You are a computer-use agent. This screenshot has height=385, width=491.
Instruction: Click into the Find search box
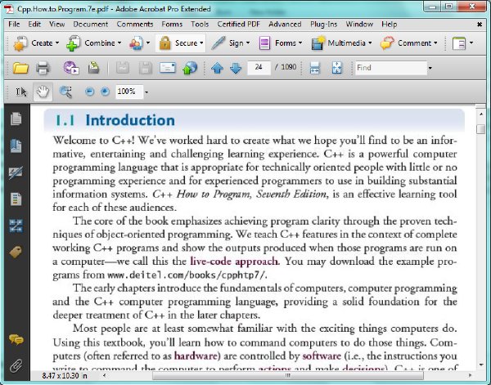click(391, 68)
